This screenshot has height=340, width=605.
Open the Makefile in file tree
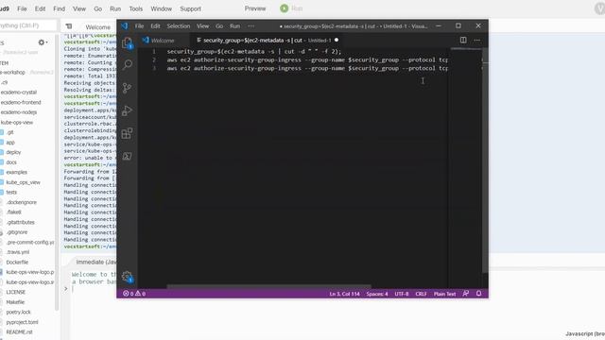click(x=15, y=302)
